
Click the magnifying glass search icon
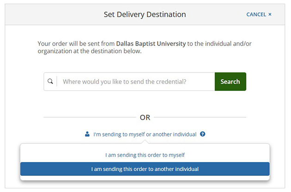click(50, 82)
